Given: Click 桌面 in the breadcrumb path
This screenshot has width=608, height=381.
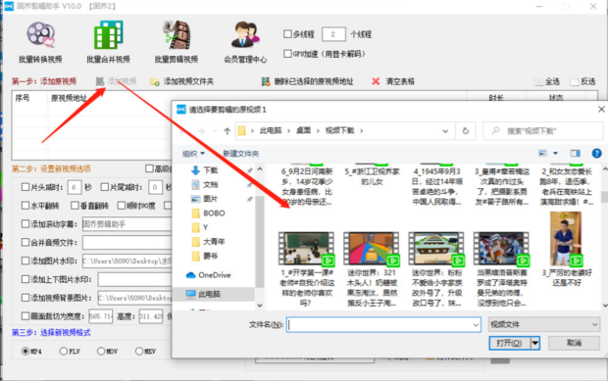Looking at the screenshot, I should (304, 130).
